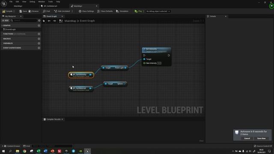
Task: Click the Add button in My Blueprint
Action: pos(6,21)
